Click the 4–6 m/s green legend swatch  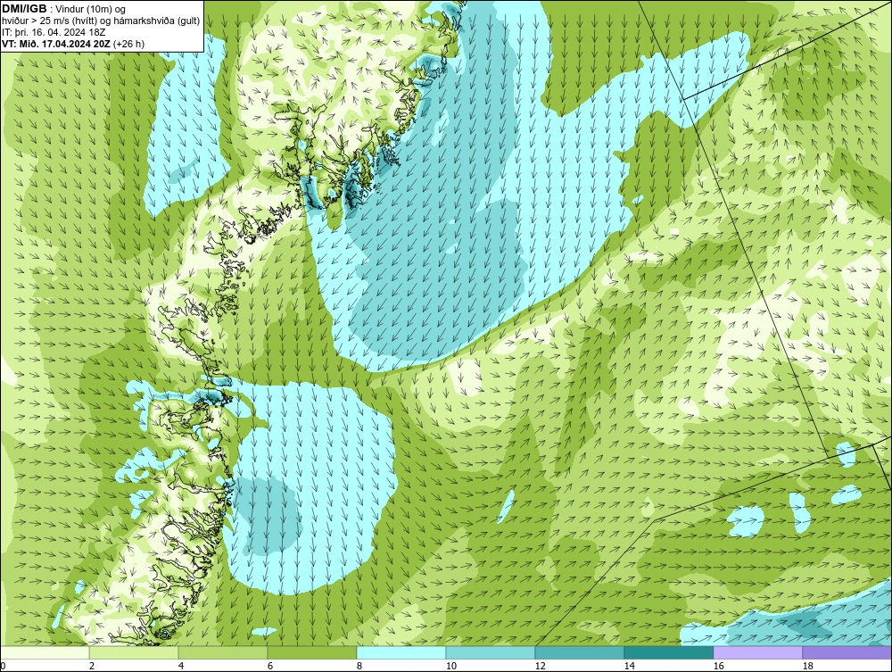(x=223, y=652)
